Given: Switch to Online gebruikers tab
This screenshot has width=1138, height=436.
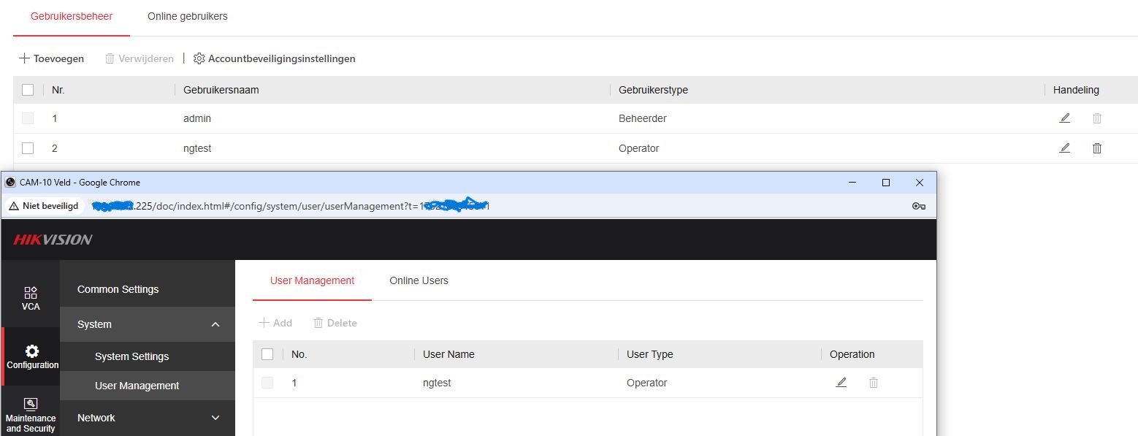Looking at the screenshot, I should coord(187,16).
